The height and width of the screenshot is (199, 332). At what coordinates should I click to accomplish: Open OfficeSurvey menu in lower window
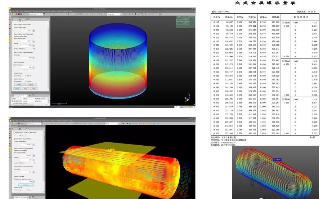point(28,121)
